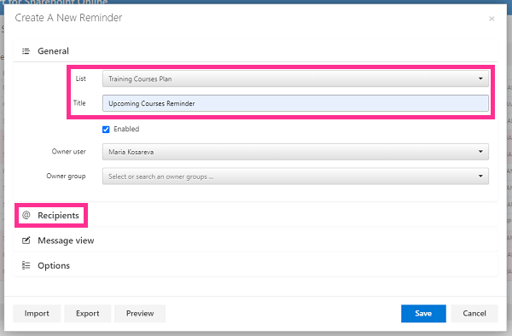Click the Options checklist icon
This screenshot has height=336, width=512.
(x=26, y=265)
